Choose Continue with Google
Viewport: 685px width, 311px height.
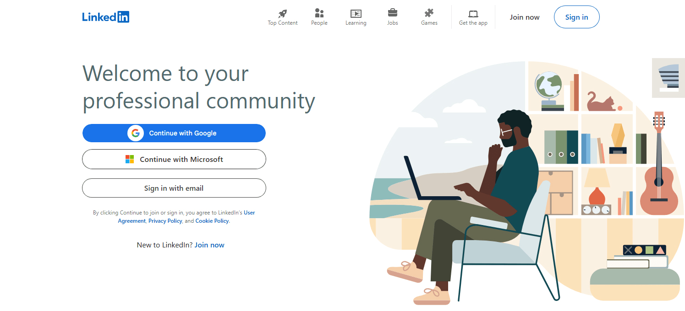point(182,133)
